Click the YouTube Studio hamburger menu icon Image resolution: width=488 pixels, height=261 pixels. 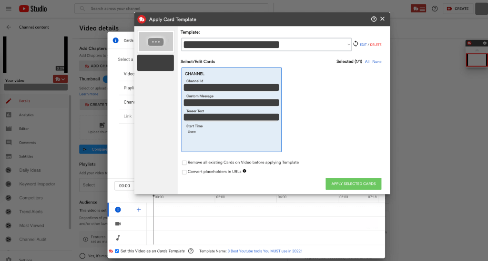(9, 9)
